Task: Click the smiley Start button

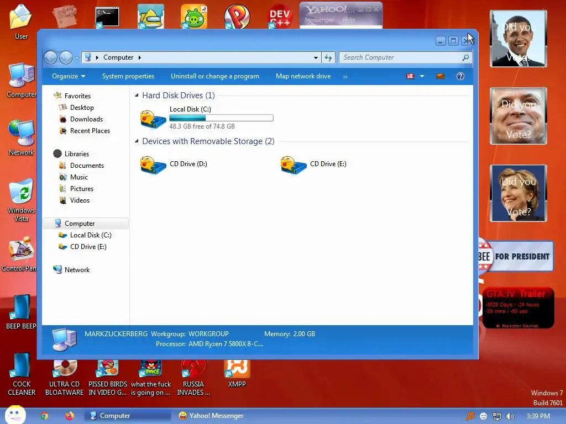Action: coord(15,415)
